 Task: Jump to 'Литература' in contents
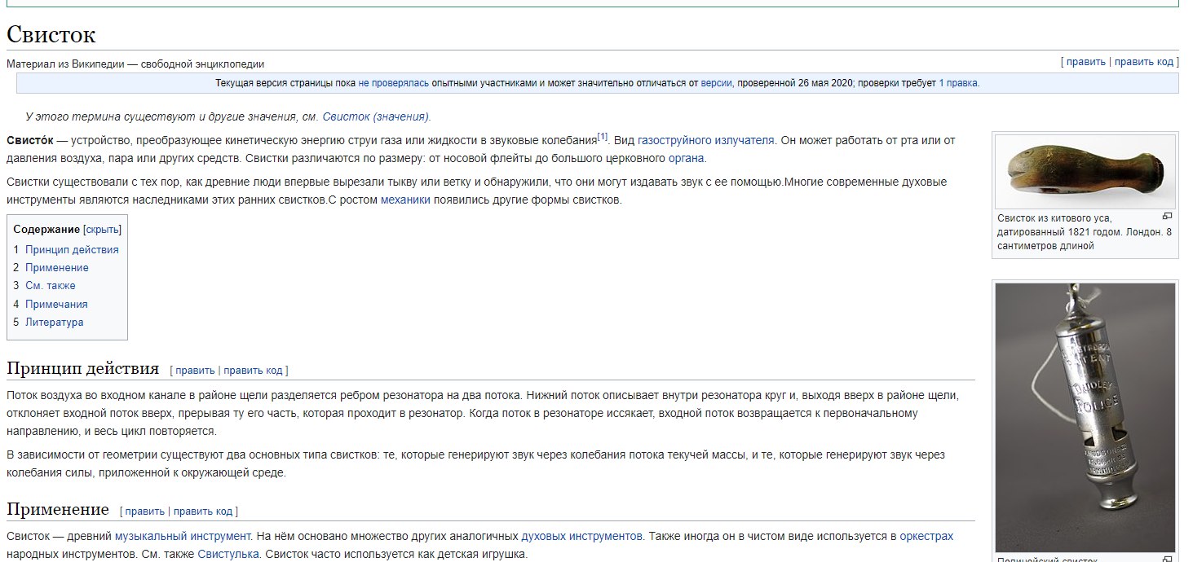click(x=55, y=322)
